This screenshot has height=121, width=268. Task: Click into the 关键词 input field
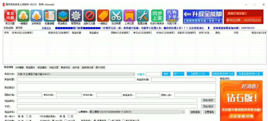coord(153,74)
